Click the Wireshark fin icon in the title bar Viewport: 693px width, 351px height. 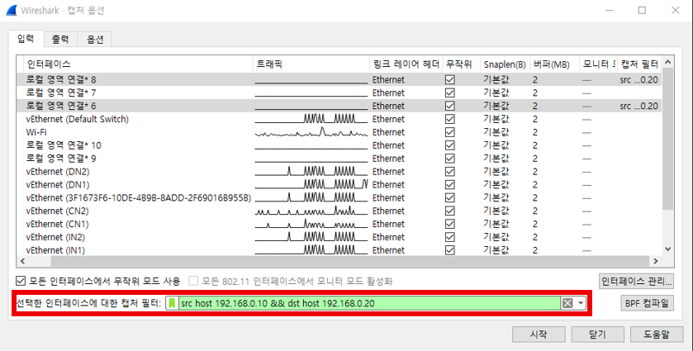pos(12,11)
